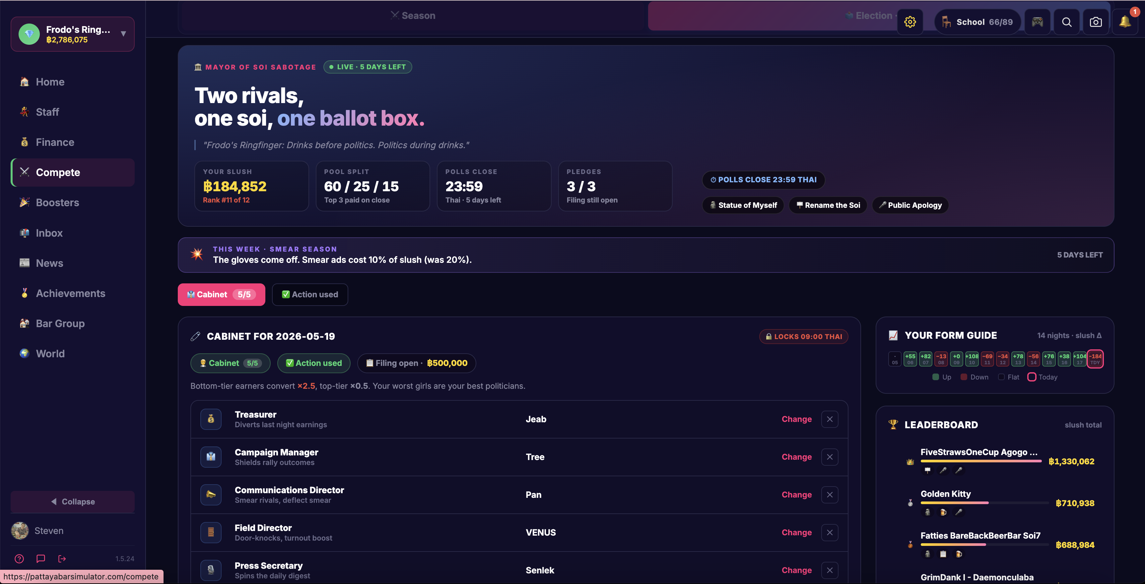Select today's -184 form guide tile
The image size is (1145, 584).
click(x=1095, y=359)
